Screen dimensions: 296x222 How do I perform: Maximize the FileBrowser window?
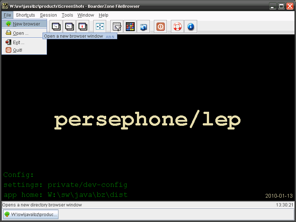[281, 6]
